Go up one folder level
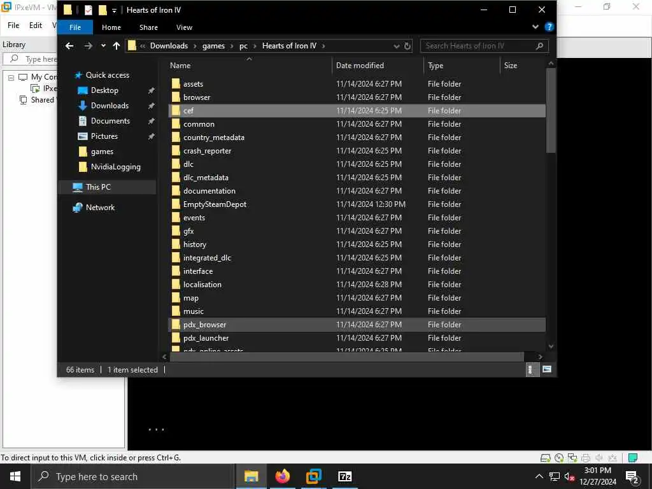652x489 pixels. 117,46
